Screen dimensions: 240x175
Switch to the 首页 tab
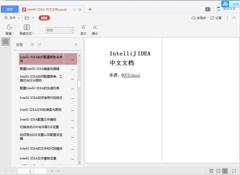(10, 9)
